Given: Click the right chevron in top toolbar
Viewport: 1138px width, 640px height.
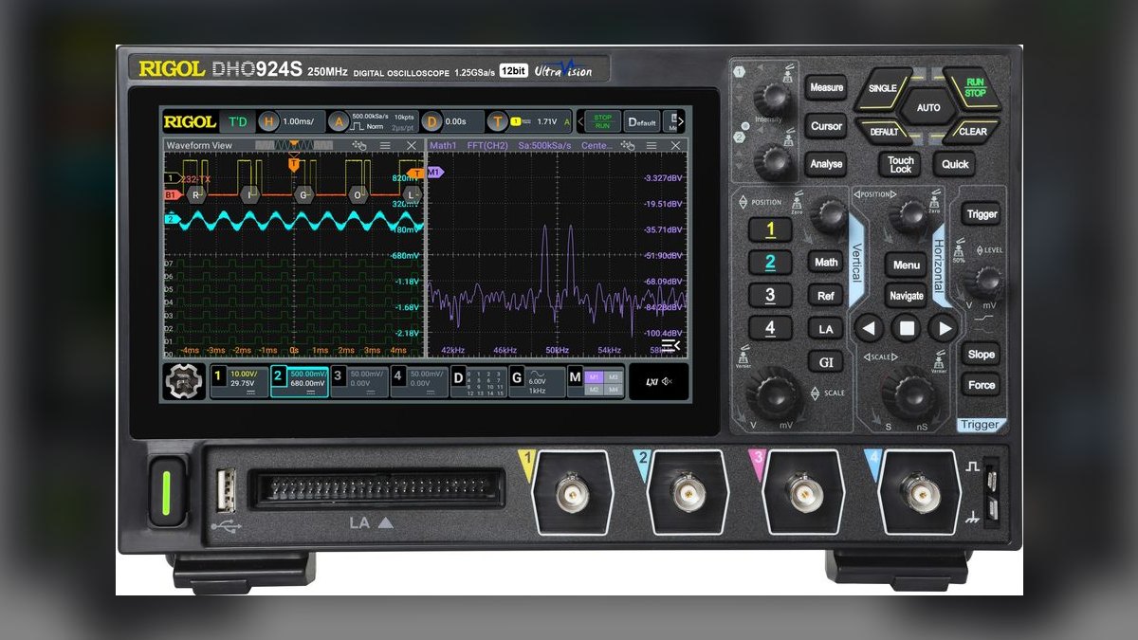Looking at the screenshot, I should pyautogui.click(x=679, y=121).
